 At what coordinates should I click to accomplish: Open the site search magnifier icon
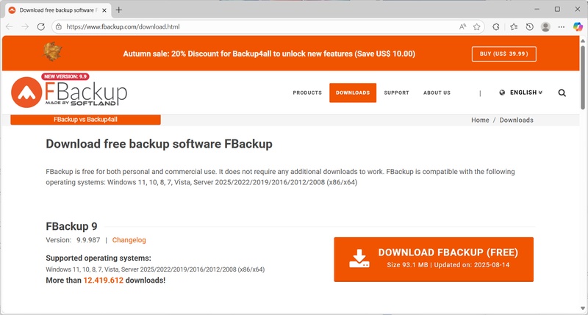562,93
